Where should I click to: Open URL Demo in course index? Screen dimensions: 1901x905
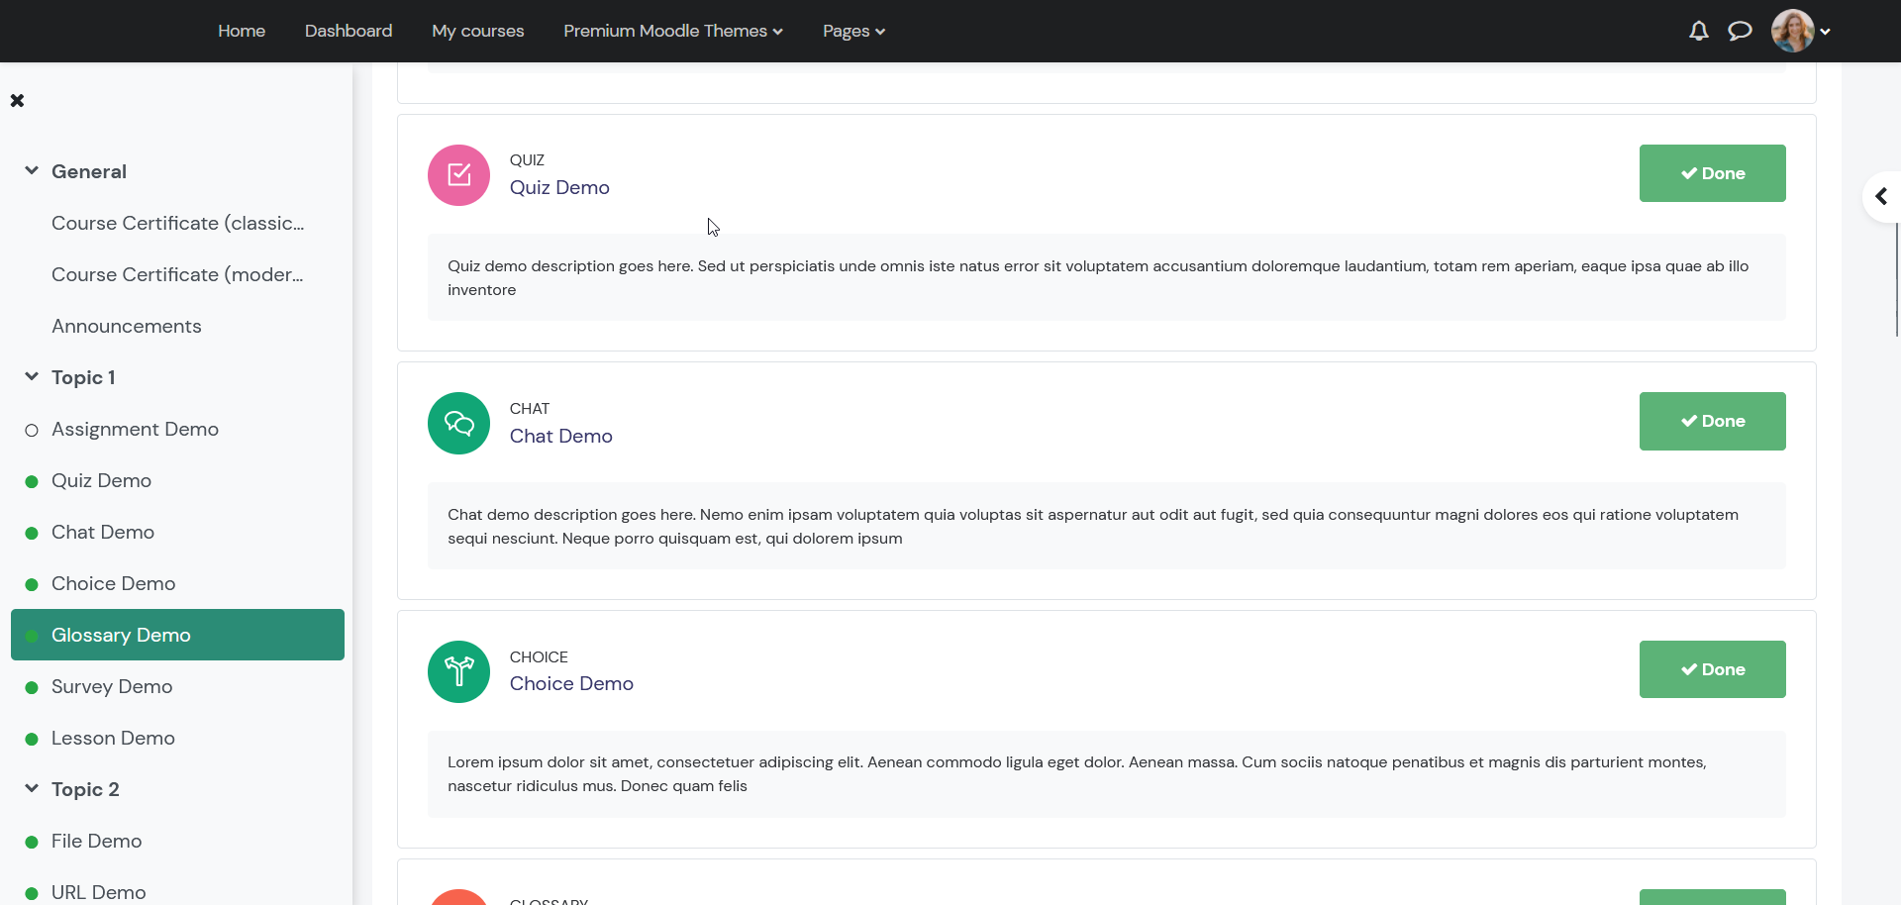[x=98, y=893]
